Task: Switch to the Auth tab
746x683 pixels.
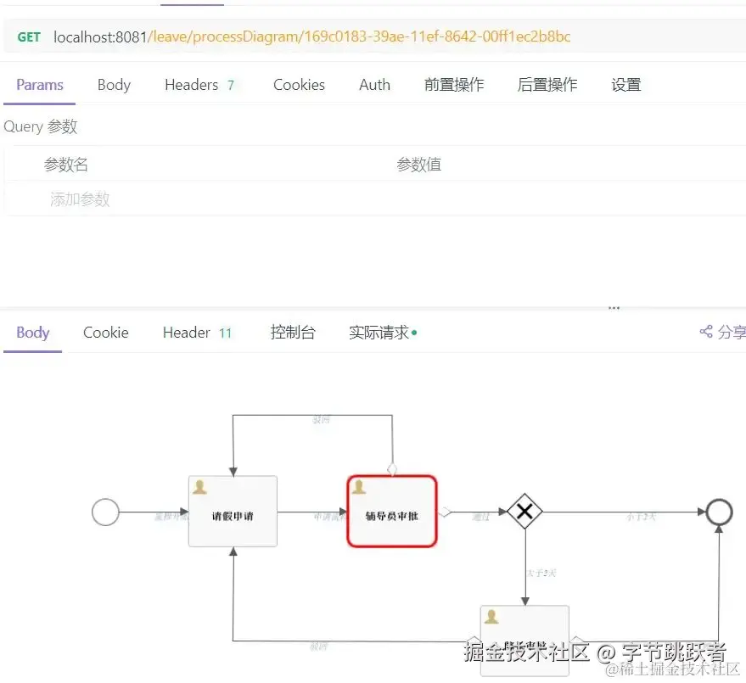Action: [374, 85]
